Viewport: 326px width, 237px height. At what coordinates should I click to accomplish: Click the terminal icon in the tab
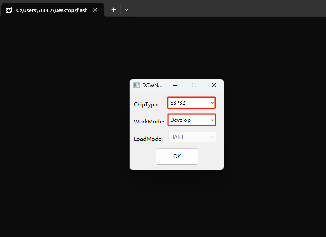[x=9, y=9]
